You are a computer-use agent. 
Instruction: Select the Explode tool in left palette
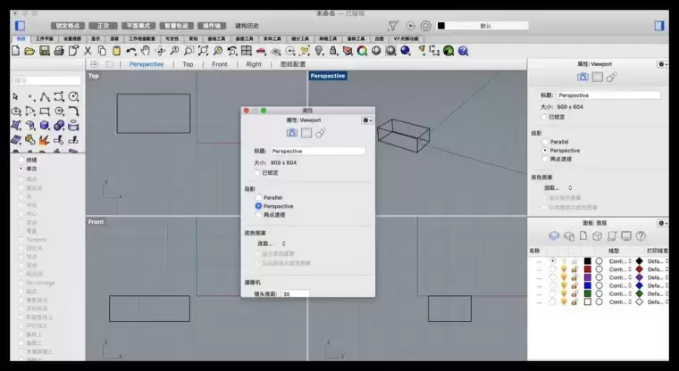[44, 140]
